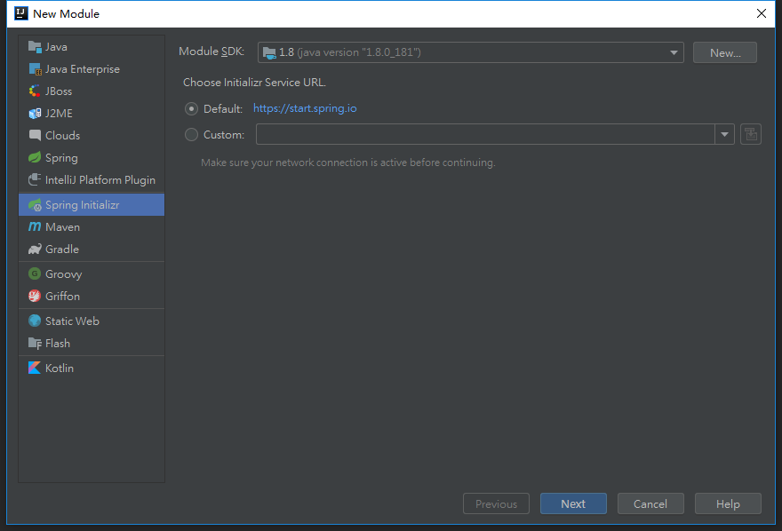The image size is (782, 531).
Task: Click the Griffon red icon
Action: coord(35,296)
